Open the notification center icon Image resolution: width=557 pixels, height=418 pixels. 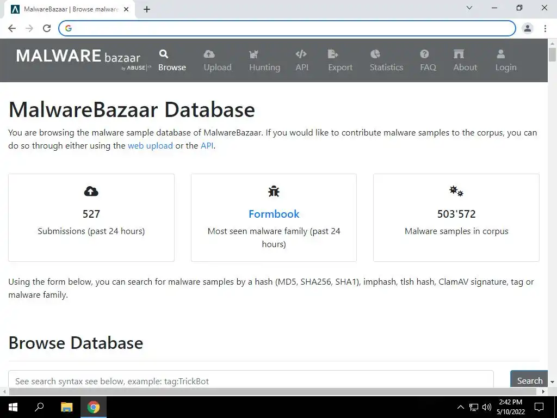click(x=539, y=407)
